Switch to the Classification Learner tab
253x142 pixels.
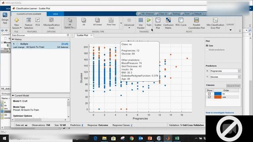point(29,14)
